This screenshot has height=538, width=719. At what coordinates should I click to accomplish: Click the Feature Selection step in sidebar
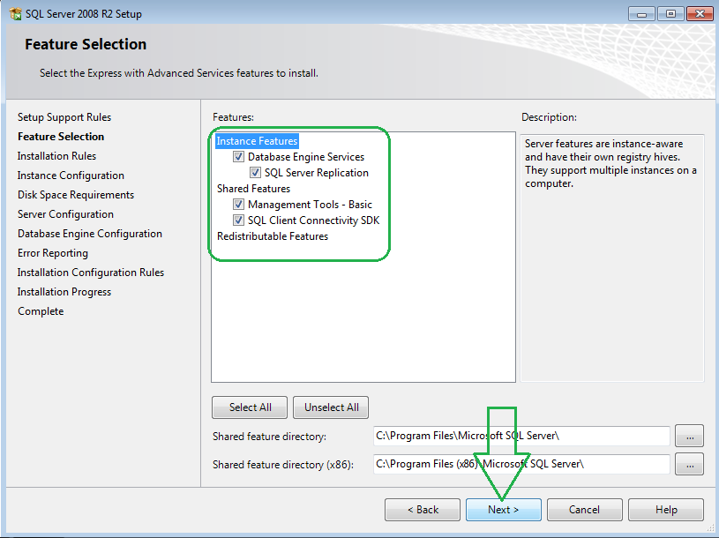tap(61, 137)
